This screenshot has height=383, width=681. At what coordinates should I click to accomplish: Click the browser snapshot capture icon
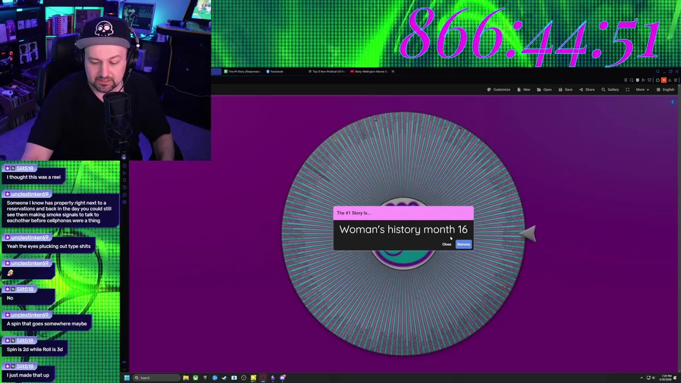point(632,80)
